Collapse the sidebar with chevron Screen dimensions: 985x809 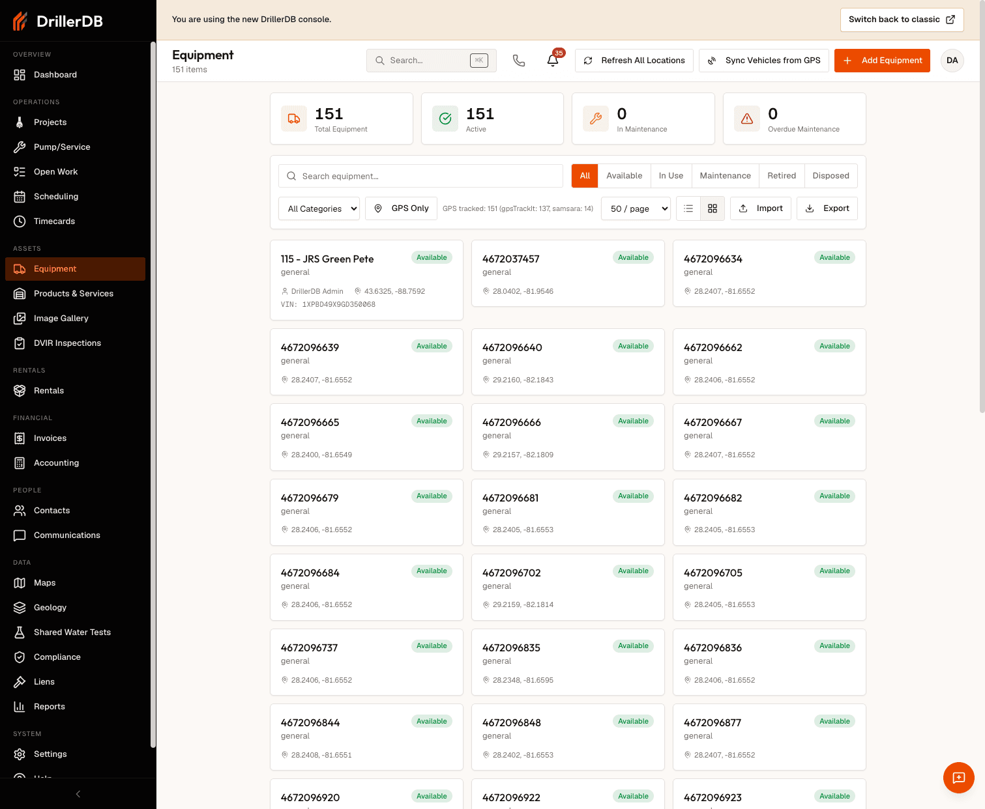point(78,793)
